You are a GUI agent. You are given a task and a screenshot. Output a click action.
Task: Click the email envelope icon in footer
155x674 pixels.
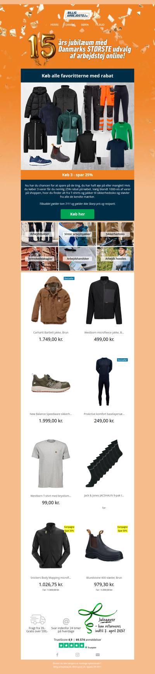click(98, 655)
